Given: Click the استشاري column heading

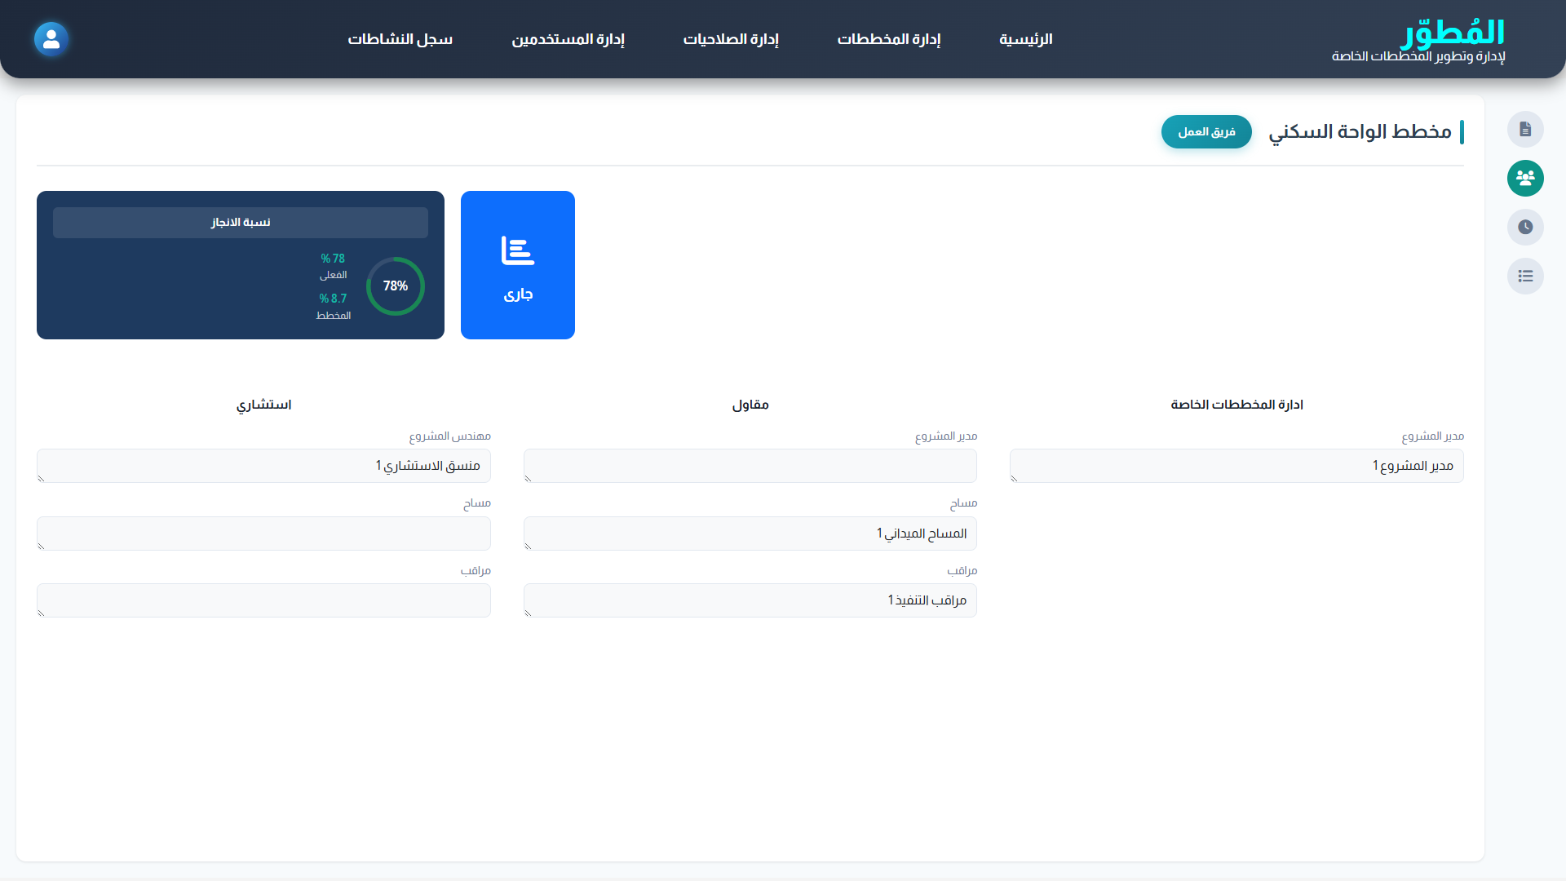Looking at the screenshot, I should point(263,405).
